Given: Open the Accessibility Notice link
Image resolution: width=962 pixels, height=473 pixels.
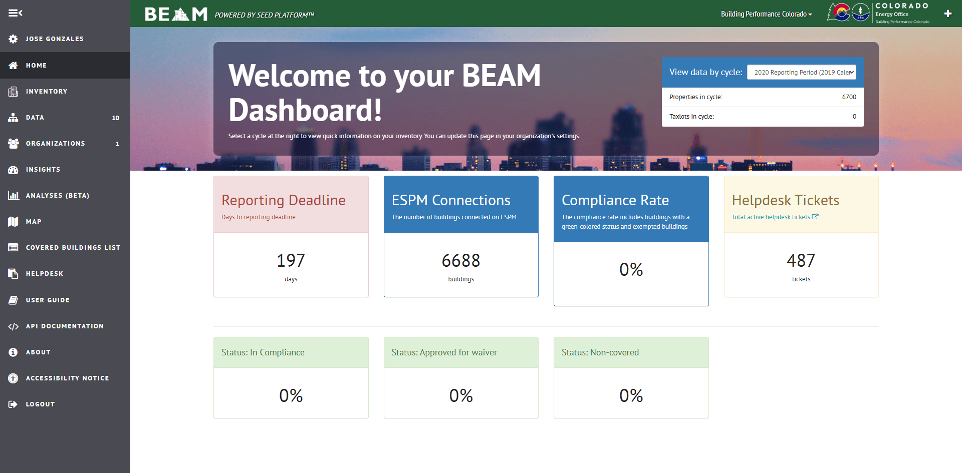Looking at the screenshot, I should 65,378.
